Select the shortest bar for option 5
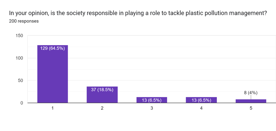The width and height of the screenshot is (276, 131). click(x=251, y=101)
